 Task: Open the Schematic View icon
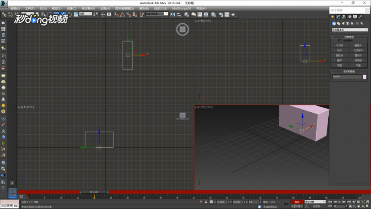click(206, 14)
